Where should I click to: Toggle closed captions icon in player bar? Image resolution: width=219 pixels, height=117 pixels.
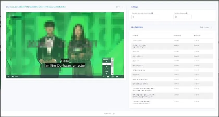coord(108,77)
